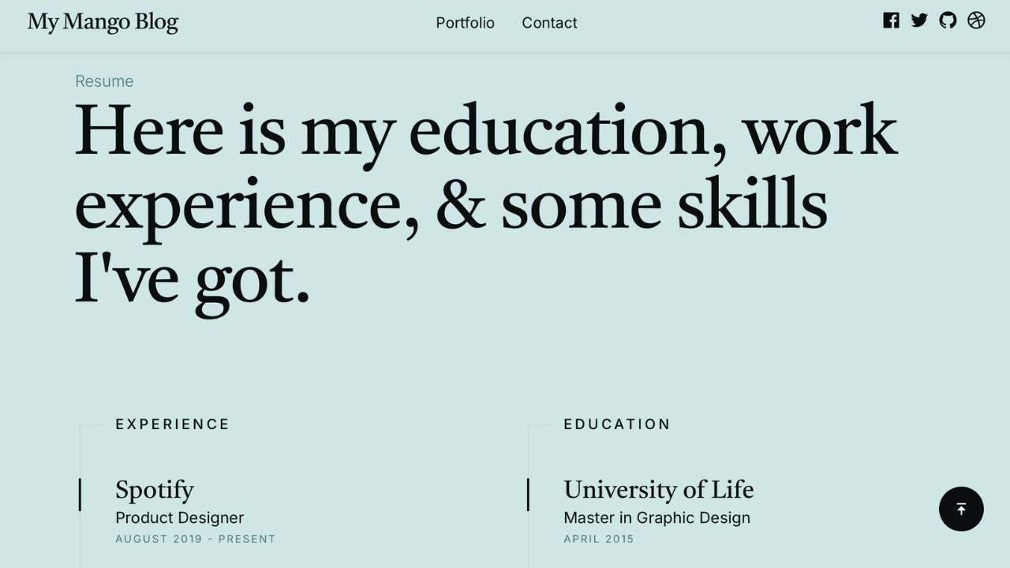Open the Dribbble basketball icon
This screenshot has width=1010, height=568.
(976, 21)
